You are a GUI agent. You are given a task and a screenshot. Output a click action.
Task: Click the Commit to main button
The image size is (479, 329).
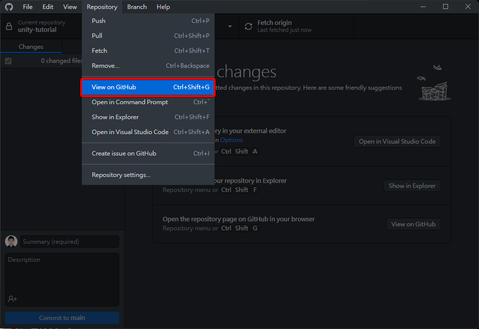click(x=62, y=318)
